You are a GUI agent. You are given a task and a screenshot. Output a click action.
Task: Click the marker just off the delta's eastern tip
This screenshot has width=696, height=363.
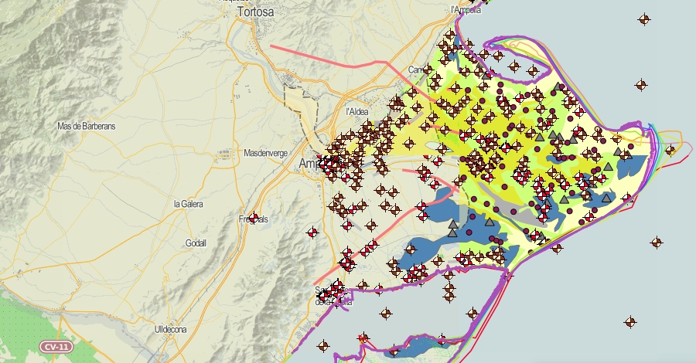670,150
